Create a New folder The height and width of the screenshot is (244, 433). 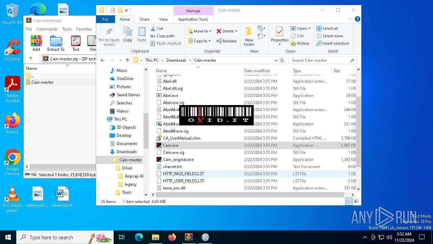click(249, 37)
